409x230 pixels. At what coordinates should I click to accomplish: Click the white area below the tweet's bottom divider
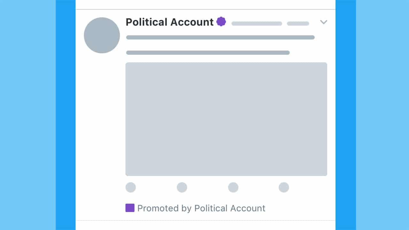(x=205, y=226)
